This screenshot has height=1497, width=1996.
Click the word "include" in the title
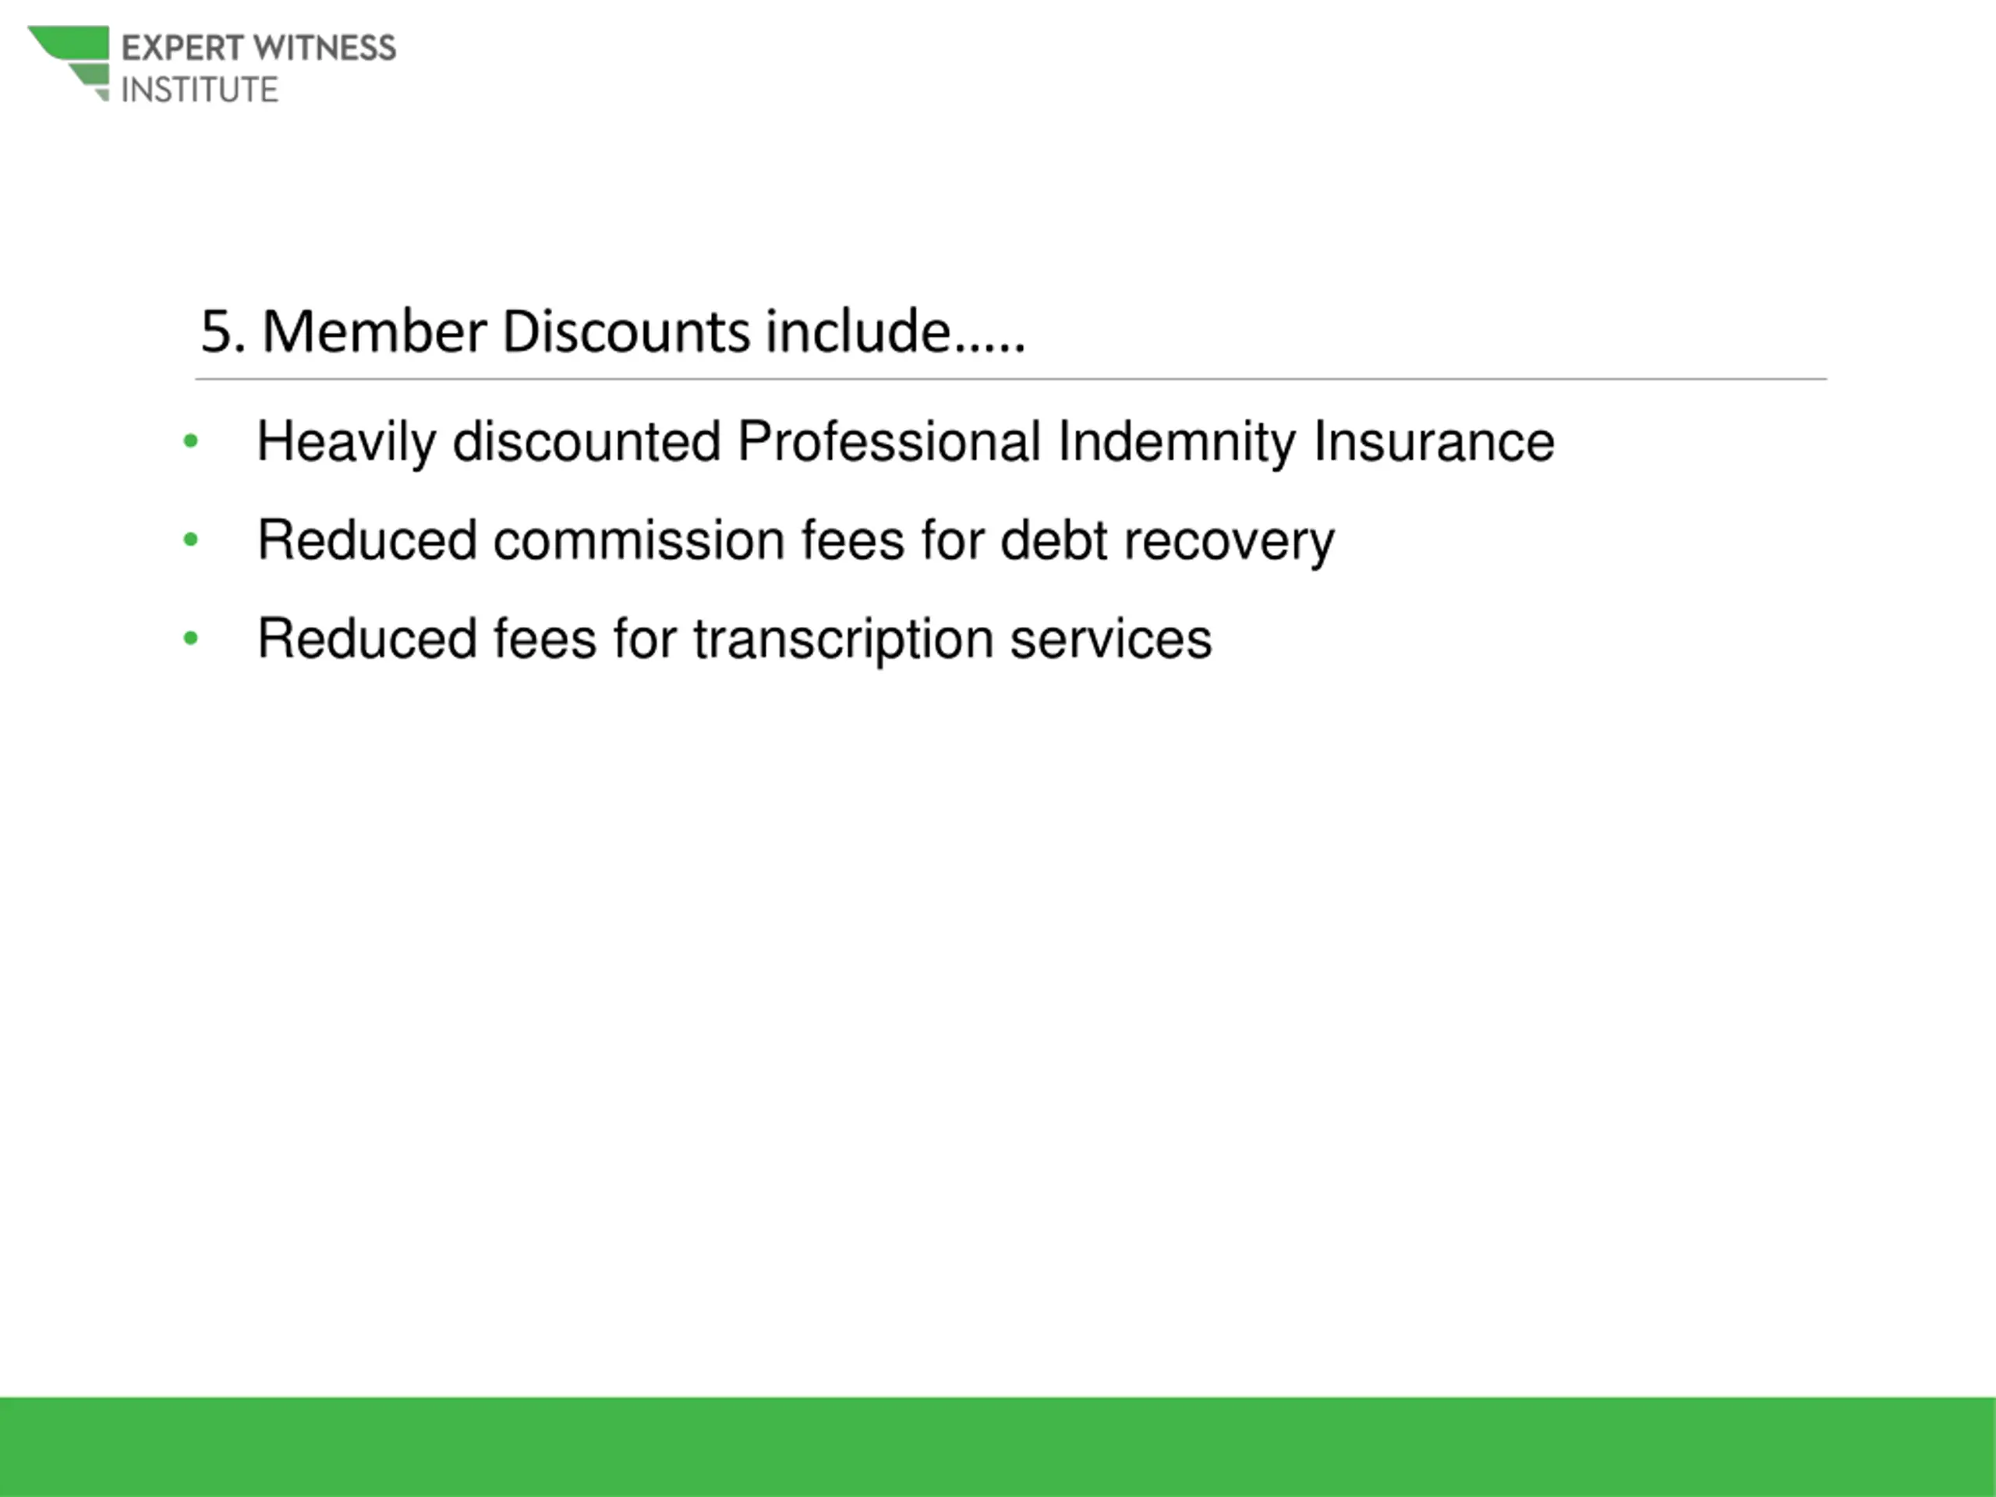pos(857,331)
